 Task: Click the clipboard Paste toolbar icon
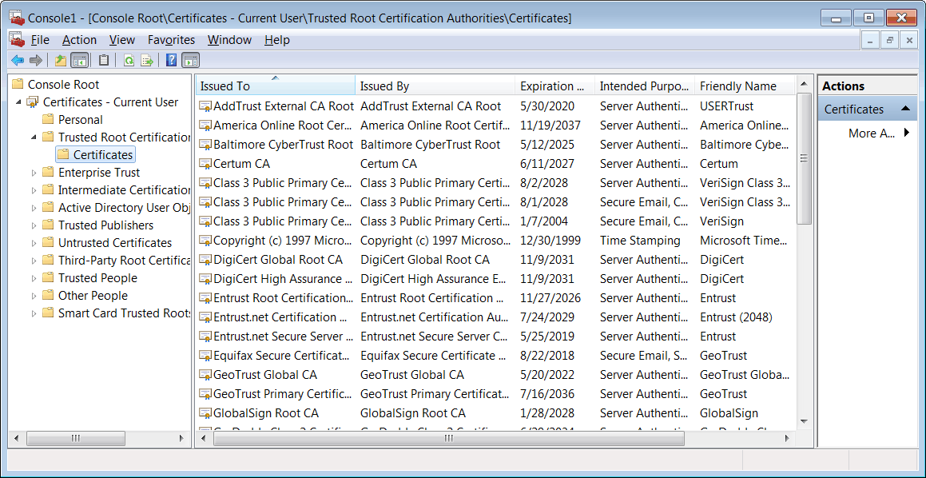click(x=104, y=60)
